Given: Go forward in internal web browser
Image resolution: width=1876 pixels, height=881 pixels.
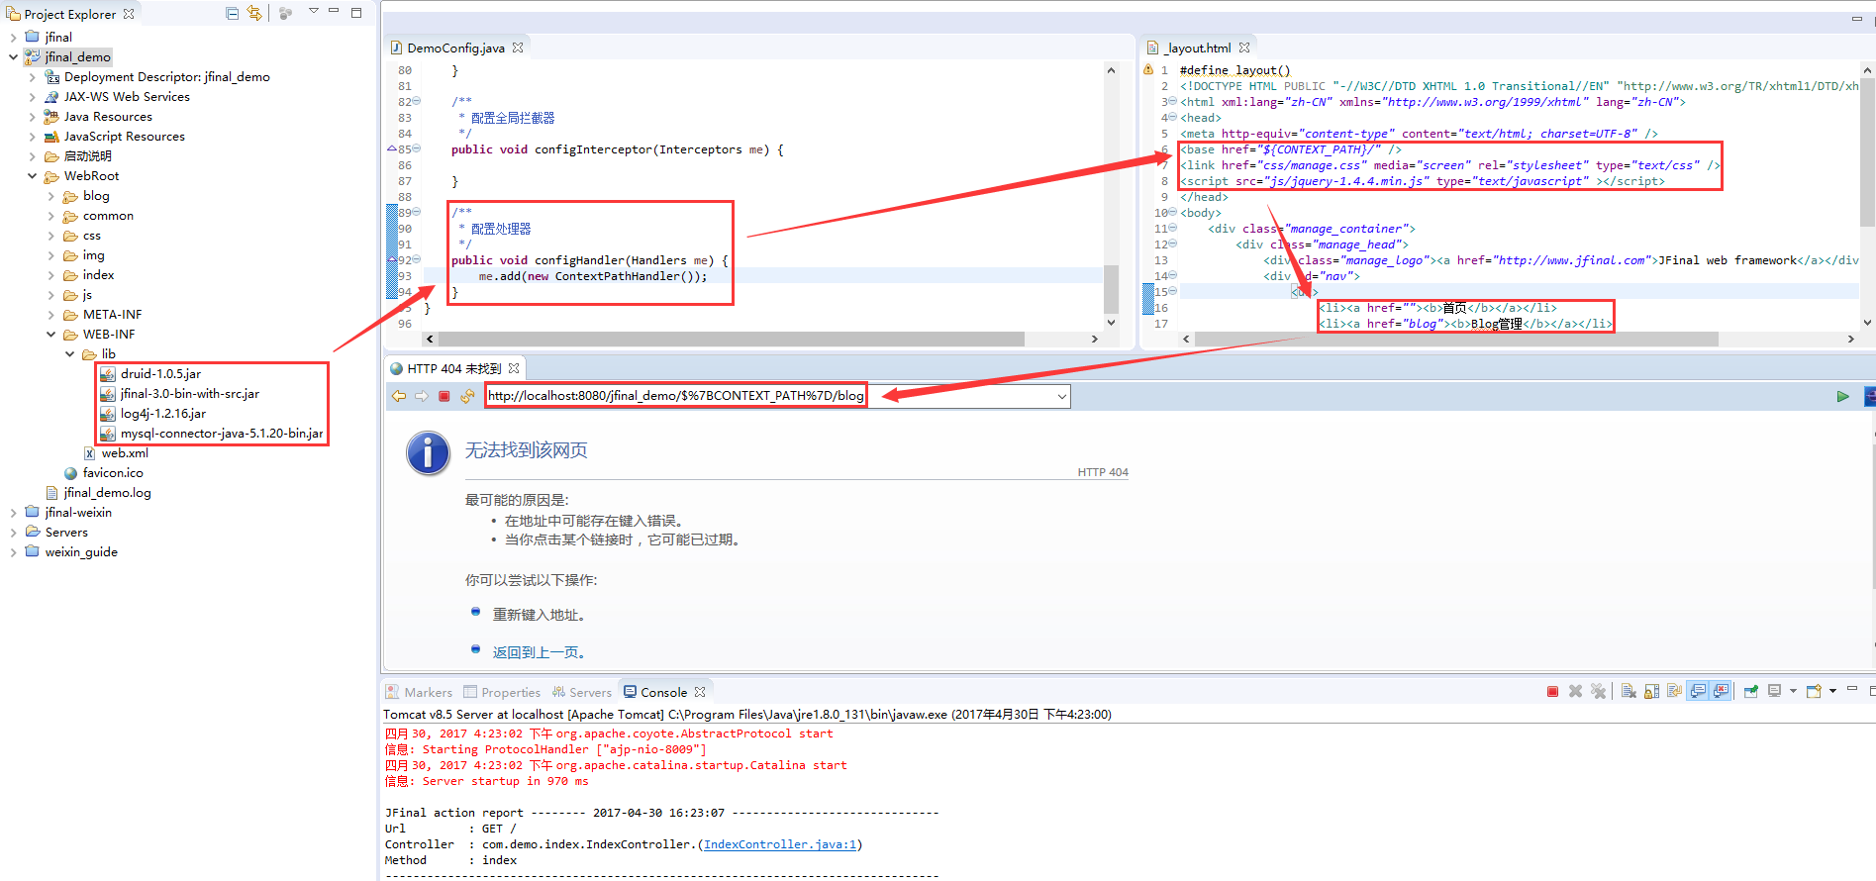Looking at the screenshot, I should (422, 396).
